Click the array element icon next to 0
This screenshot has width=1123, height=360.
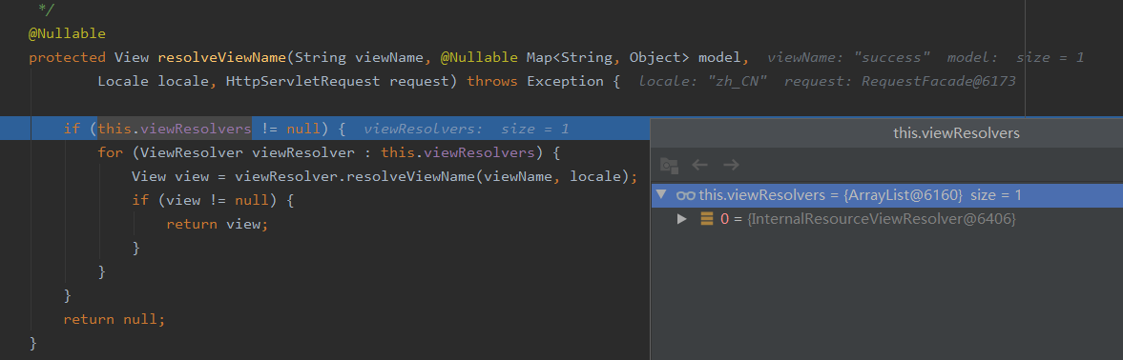point(707,219)
